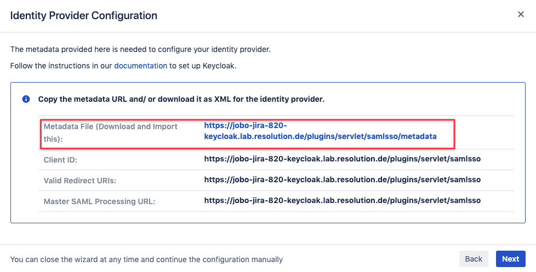Proceed with the Next button
This screenshot has width=536, height=272.
click(x=510, y=259)
